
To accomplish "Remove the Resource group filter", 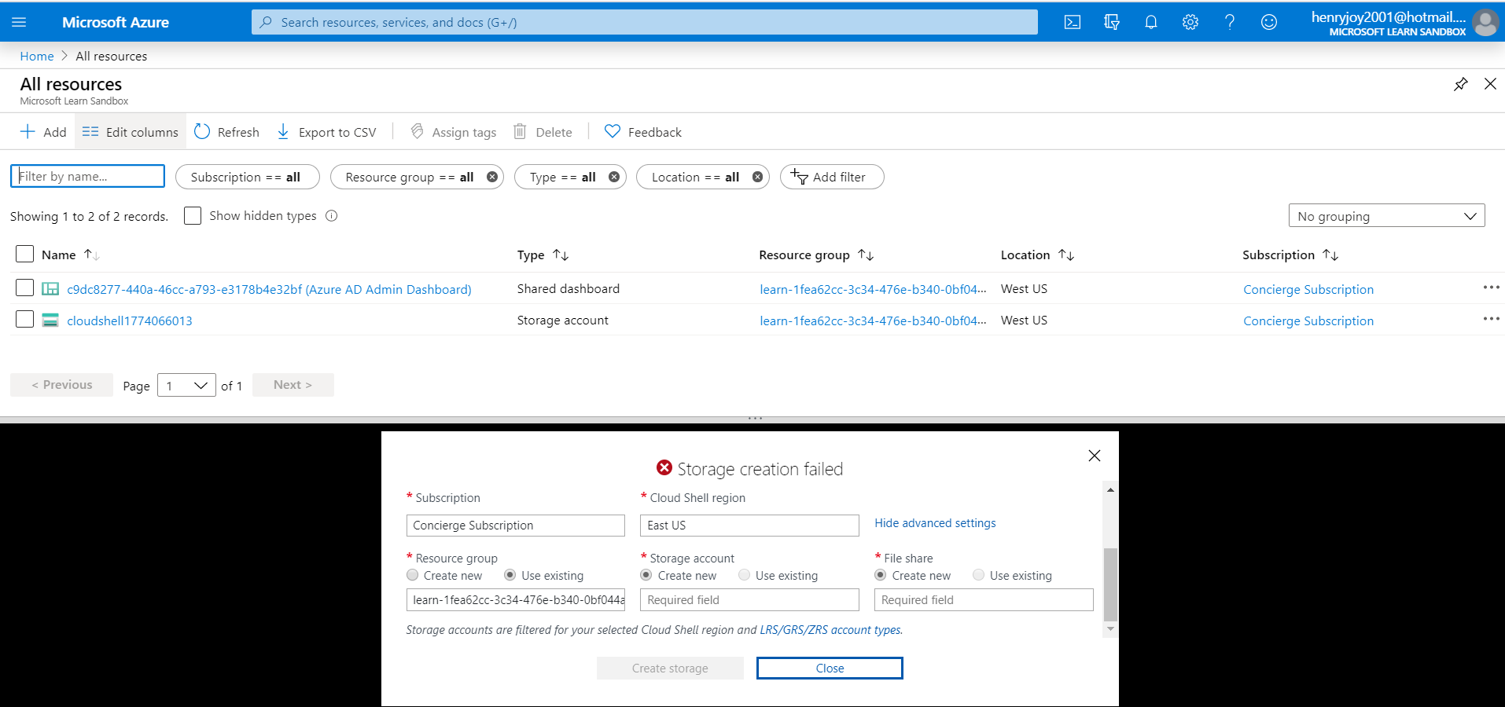I will click(x=491, y=177).
